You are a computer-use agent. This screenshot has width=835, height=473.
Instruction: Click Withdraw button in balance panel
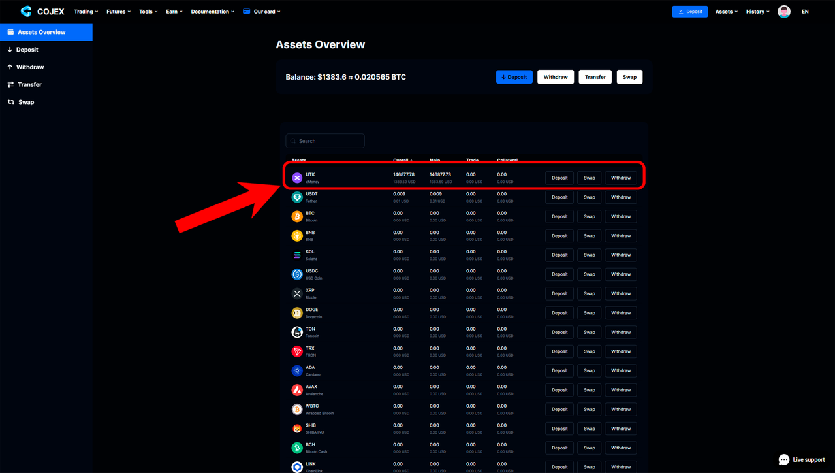(x=556, y=77)
